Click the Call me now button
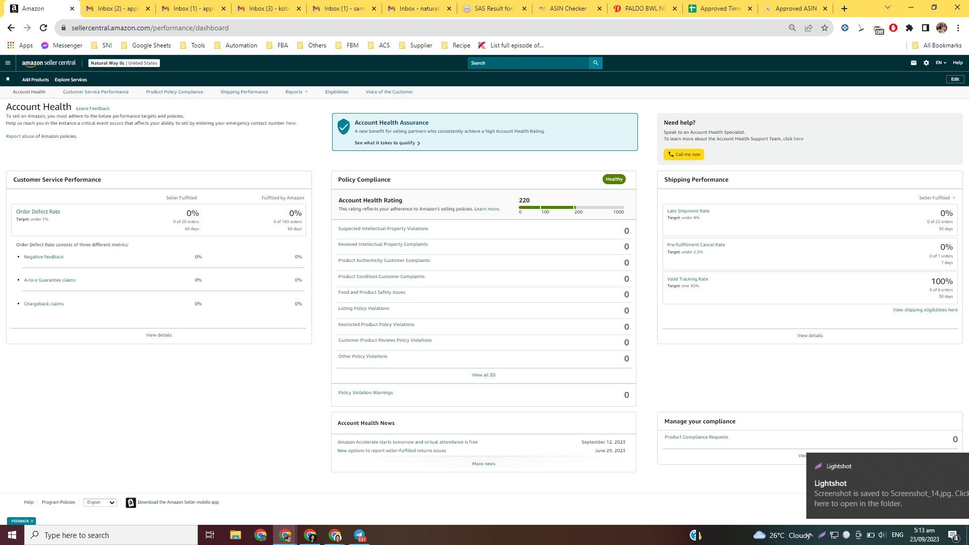 684,154
